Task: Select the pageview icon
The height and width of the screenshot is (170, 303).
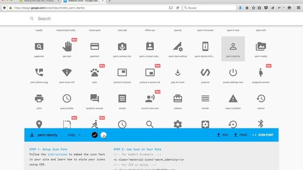Action: [39, 46]
